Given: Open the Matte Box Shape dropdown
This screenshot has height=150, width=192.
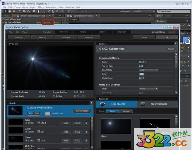Looking at the screenshot, I should (148, 89).
